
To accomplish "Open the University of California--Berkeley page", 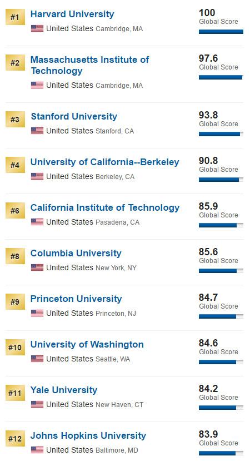I will click(105, 162).
